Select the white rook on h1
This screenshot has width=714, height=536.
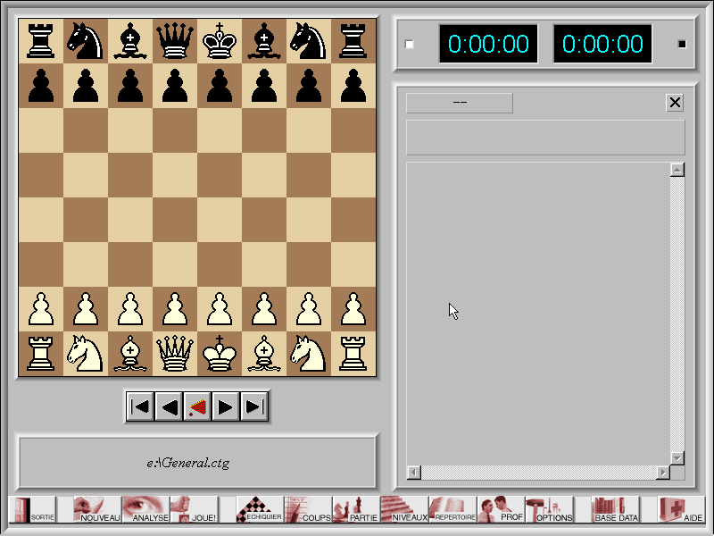(353, 354)
